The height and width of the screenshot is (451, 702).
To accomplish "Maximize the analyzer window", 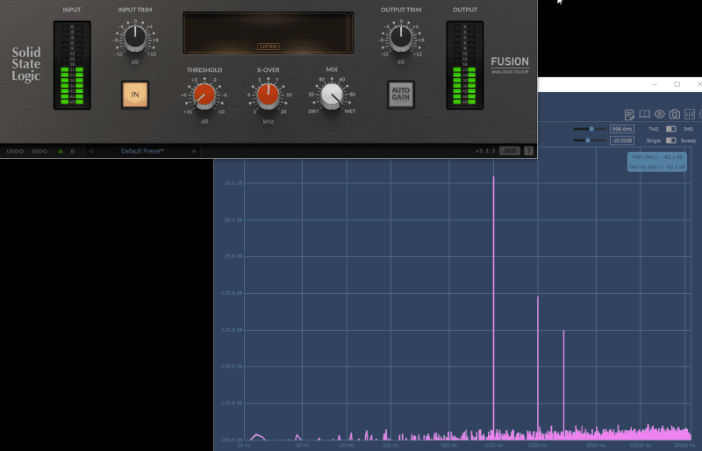I will [677, 84].
